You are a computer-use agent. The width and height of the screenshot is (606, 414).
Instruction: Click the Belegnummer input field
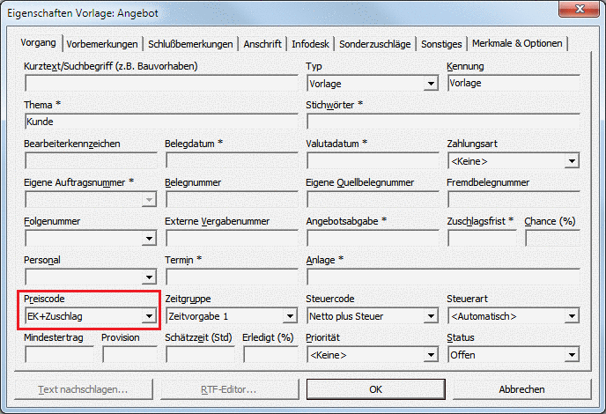point(232,199)
